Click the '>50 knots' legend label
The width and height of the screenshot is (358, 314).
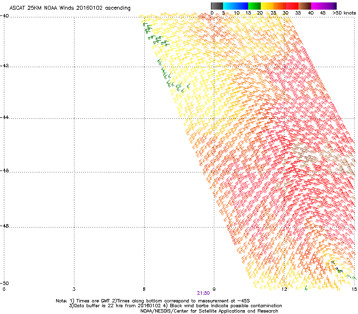point(344,13)
